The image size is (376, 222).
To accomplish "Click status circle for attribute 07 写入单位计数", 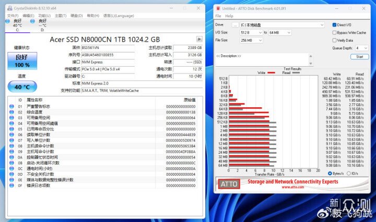I will tap(11, 140).
